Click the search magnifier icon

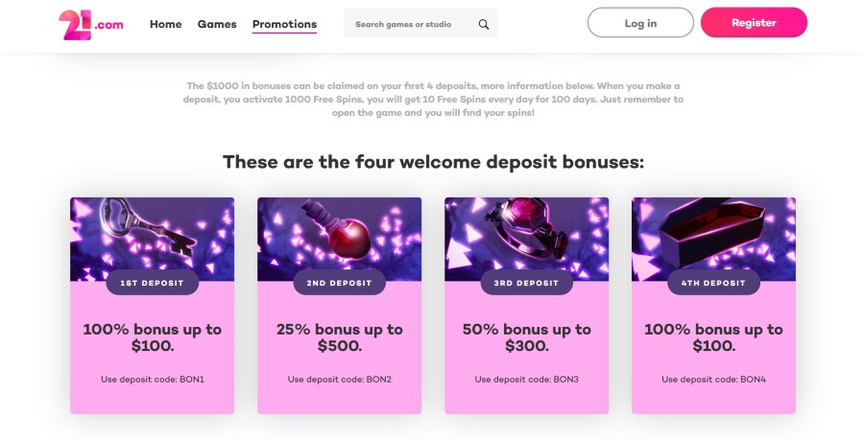click(484, 24)
